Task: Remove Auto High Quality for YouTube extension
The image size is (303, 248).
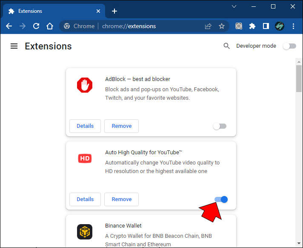Action: [x=121, y=199]
